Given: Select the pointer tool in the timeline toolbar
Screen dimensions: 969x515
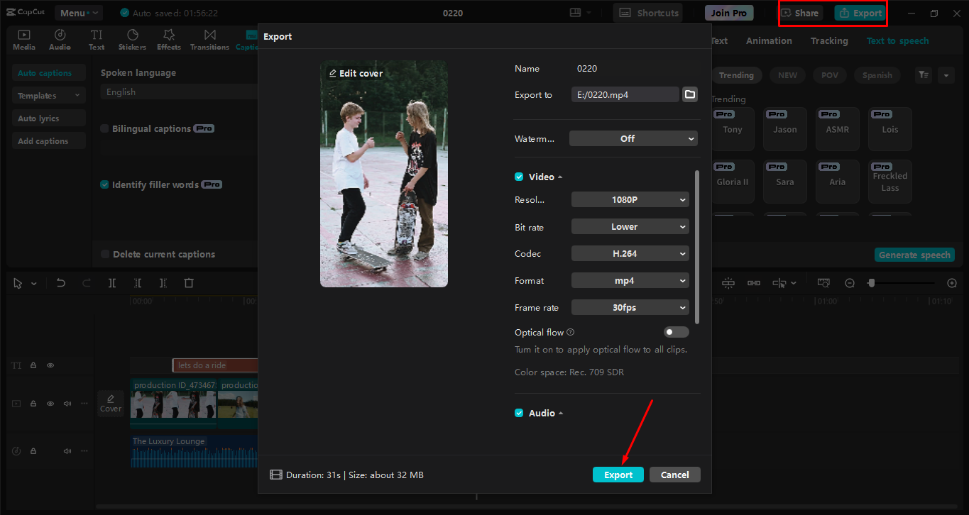Looking at the screenshot, I should (x=18, y=283).
